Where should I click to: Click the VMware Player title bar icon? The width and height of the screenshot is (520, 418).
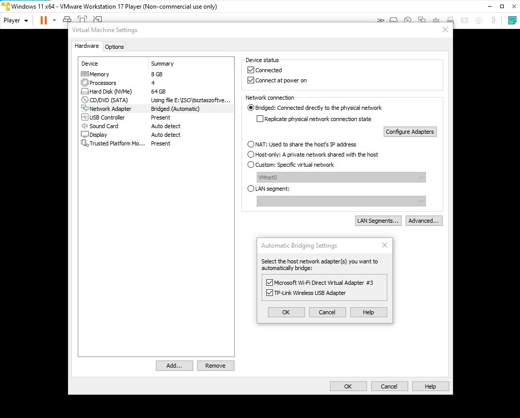coord(6,6)
